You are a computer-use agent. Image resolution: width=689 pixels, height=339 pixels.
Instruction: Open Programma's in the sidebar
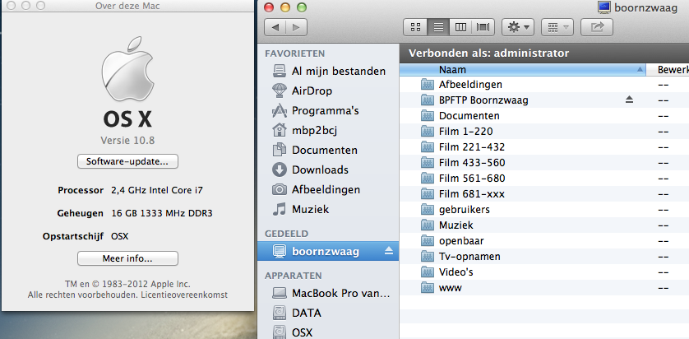(328, 110)
